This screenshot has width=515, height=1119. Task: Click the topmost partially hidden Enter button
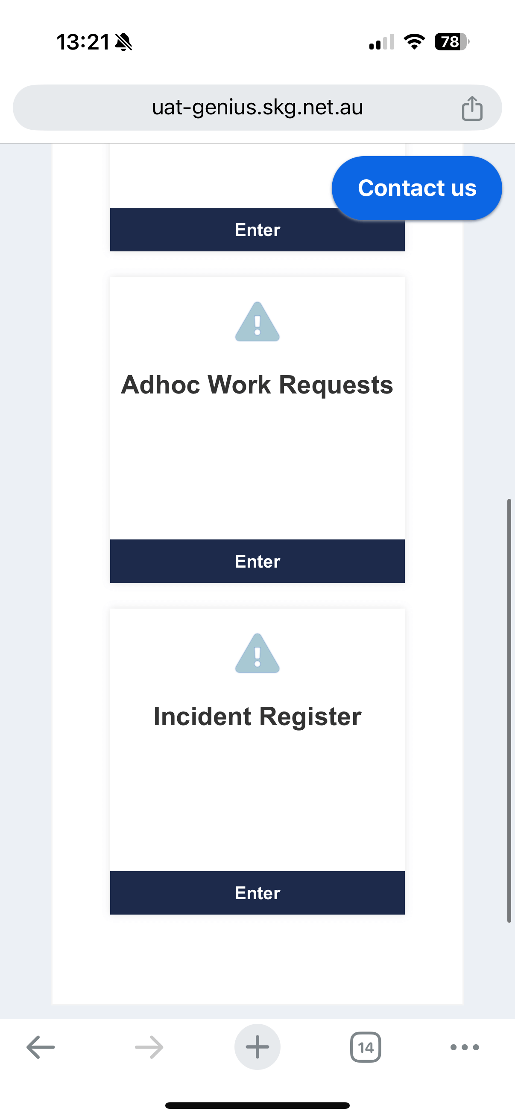pos(222,230)
